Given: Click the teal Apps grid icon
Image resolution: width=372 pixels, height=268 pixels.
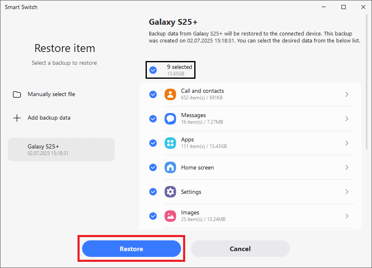Looking at the screenshot, I should coord(170,143).
